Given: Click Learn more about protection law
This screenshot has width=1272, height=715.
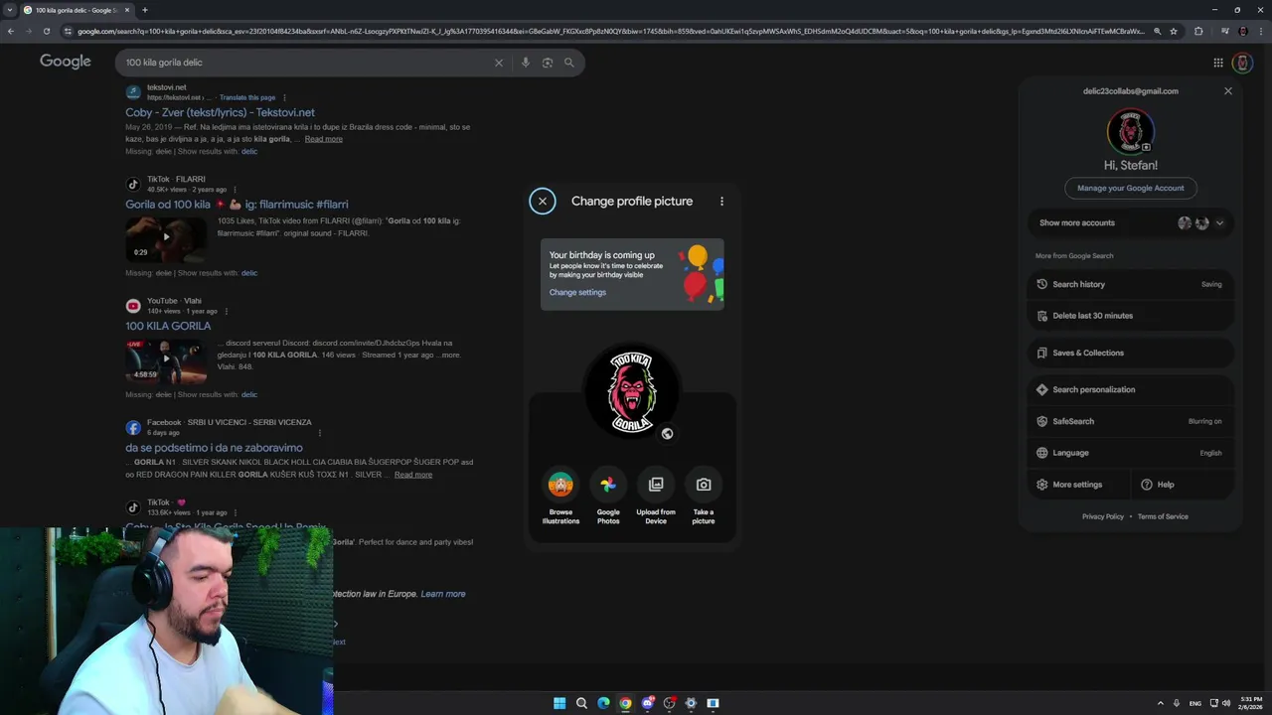Looking at the screenshot, I should click(x=443, y=594).
